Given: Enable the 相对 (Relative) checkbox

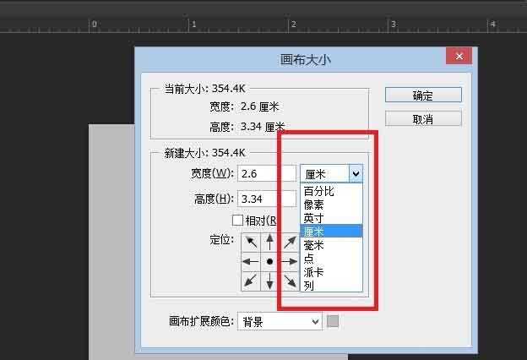Looking at the screenshot, I should [237, 221].
